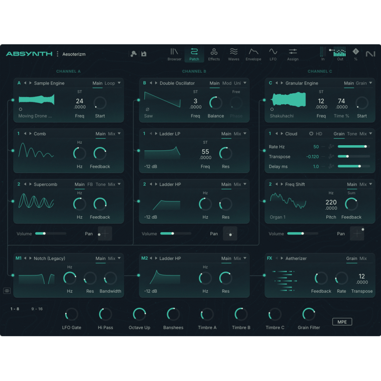This screenshot has width=381, height=381.
Task: Open Grain tab in Granular Engine
Action: click(x=361, y=83)
